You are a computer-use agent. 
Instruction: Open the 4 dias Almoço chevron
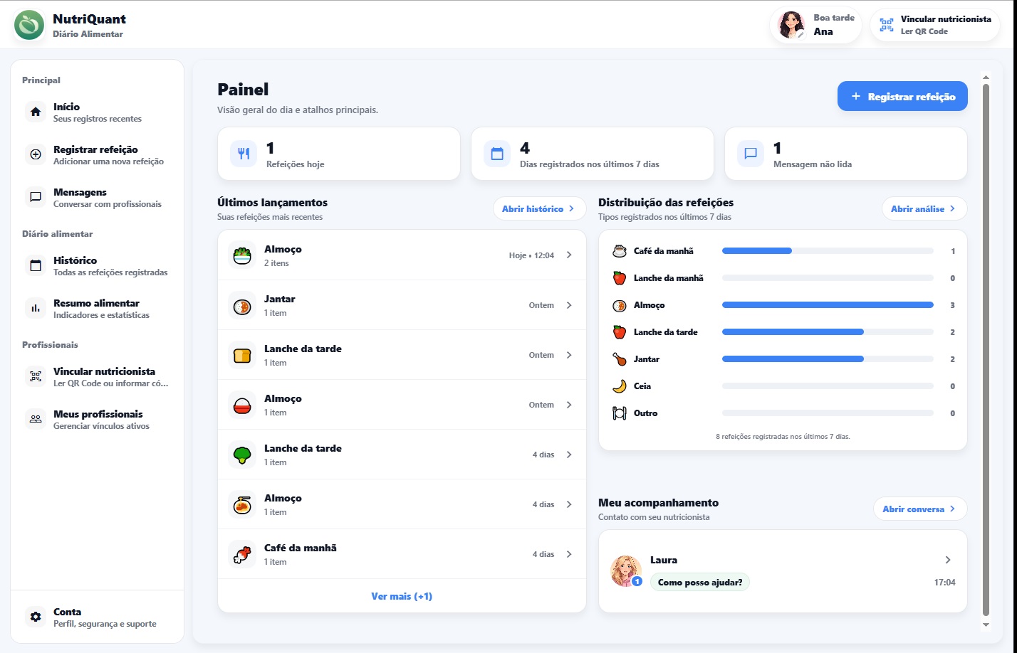tap(569, 504)
